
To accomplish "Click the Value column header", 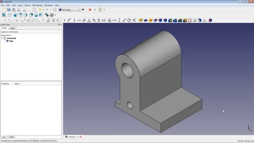I will 17,84.
